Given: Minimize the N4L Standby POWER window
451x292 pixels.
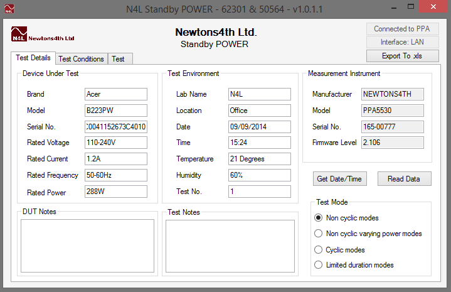Looking at the screenshot, I should click(394, 7).
